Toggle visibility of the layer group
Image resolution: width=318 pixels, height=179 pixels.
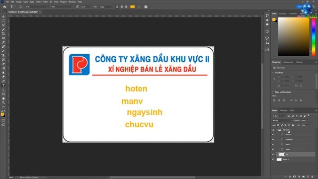[x=273, y=130]
